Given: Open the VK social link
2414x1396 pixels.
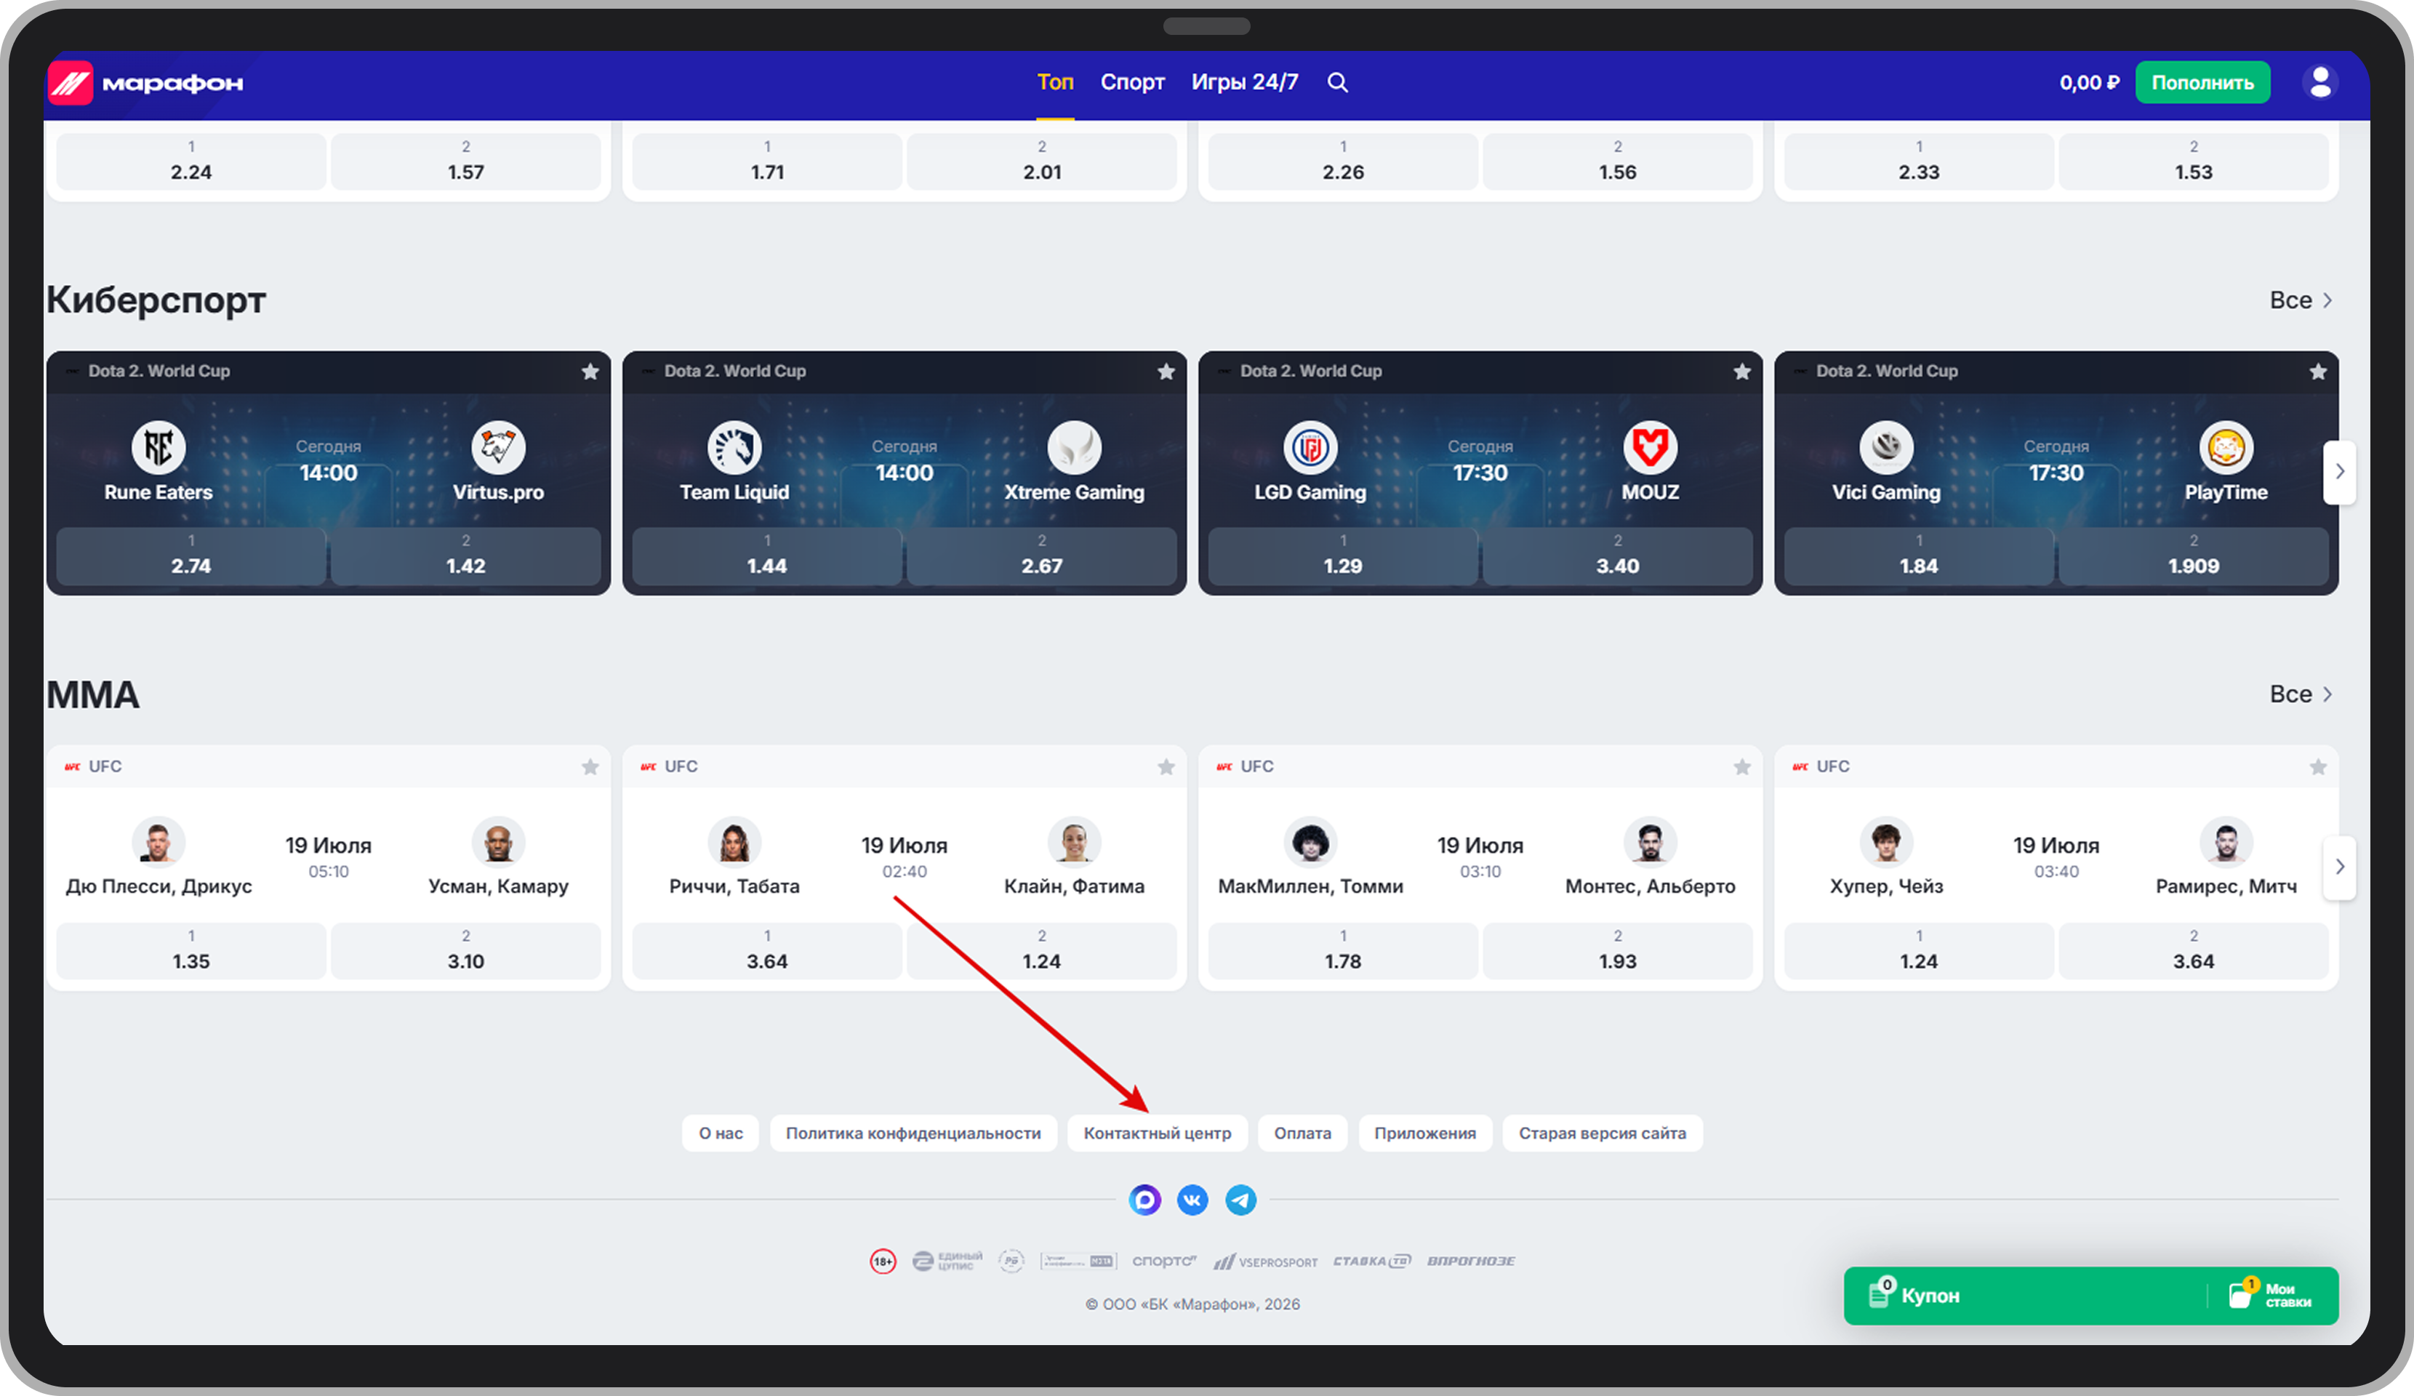Looking at the screenshot, I should coord(1192,1200).
